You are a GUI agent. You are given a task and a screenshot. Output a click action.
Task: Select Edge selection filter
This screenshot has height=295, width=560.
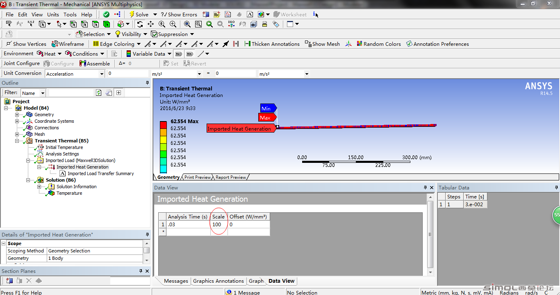84,24
